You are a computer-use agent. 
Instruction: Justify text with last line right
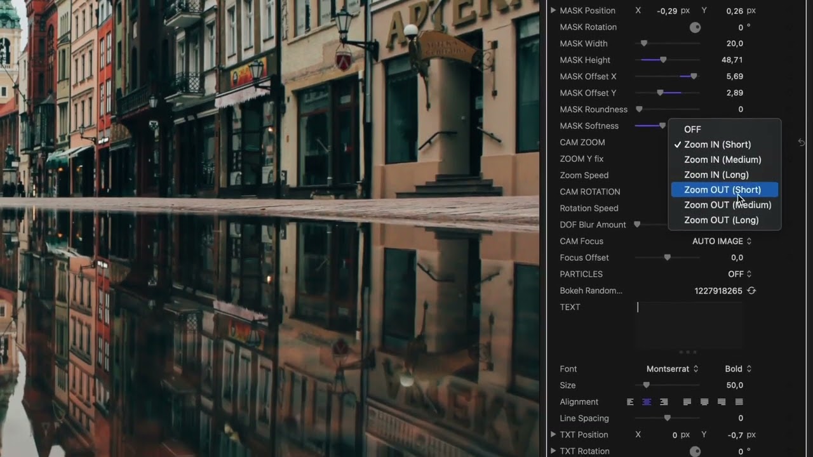722,402
